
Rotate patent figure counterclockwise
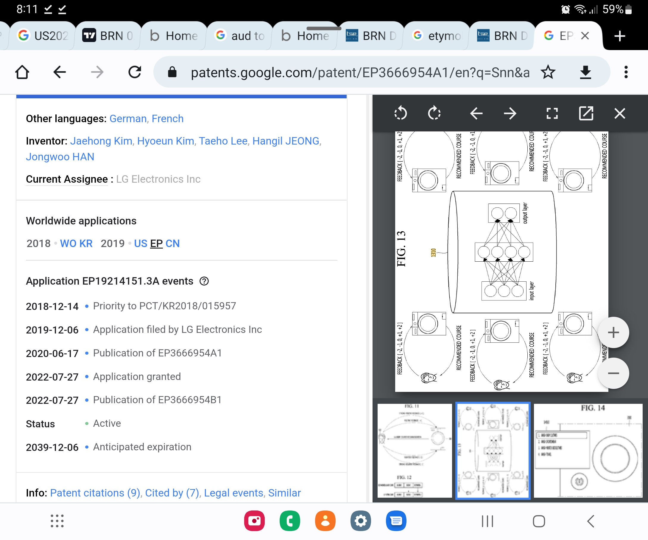(x=401, y=113)
